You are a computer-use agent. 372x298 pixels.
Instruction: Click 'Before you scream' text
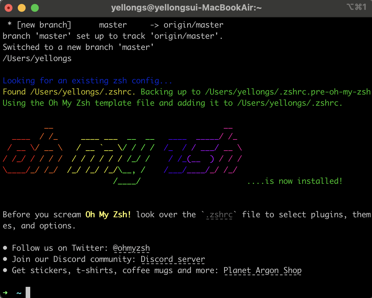[x=42, y=215]
